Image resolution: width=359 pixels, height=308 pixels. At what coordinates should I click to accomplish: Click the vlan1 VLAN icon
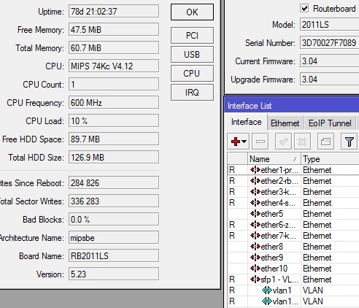pyautogui.click(x=267, y=290)
